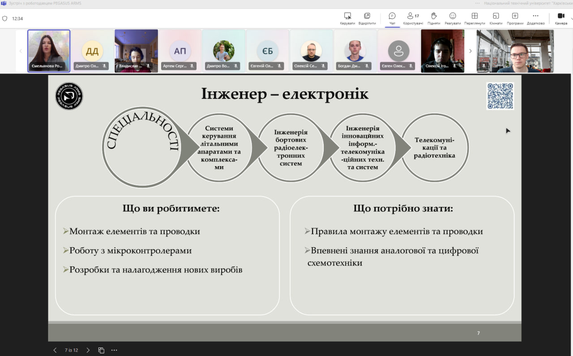Click Керувати (Take control) icon
The height and width of the screenshot is (356, 573).
point(347,18)
